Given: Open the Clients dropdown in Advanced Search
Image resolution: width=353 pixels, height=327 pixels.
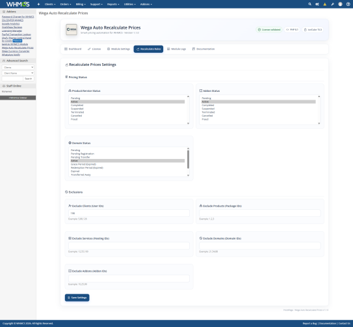Looking at the screenshot, I should coord(18,67).
